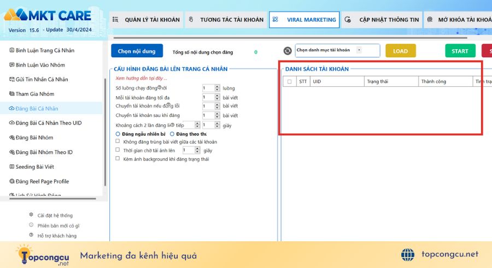
Task: Switch to QUẢN LÝ TÀI KHOẢN tab
Action: click(x=146, y=20)
